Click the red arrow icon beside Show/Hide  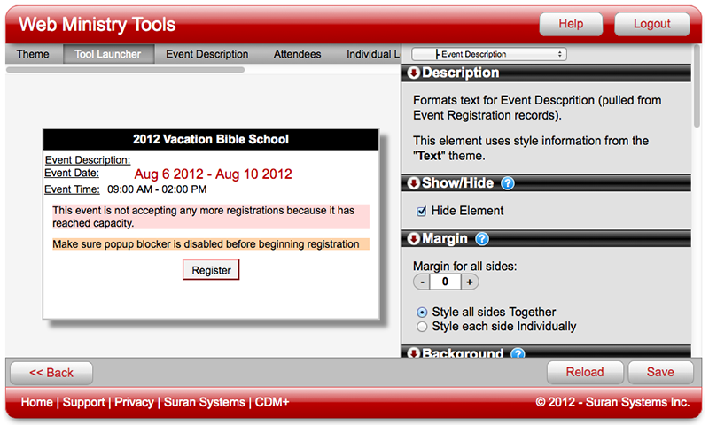(413, 183)
